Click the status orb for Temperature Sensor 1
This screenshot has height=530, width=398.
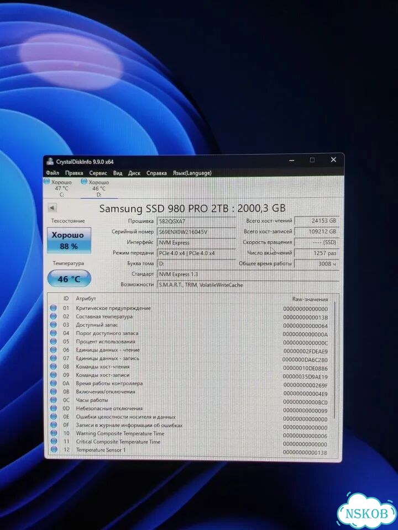53,449
